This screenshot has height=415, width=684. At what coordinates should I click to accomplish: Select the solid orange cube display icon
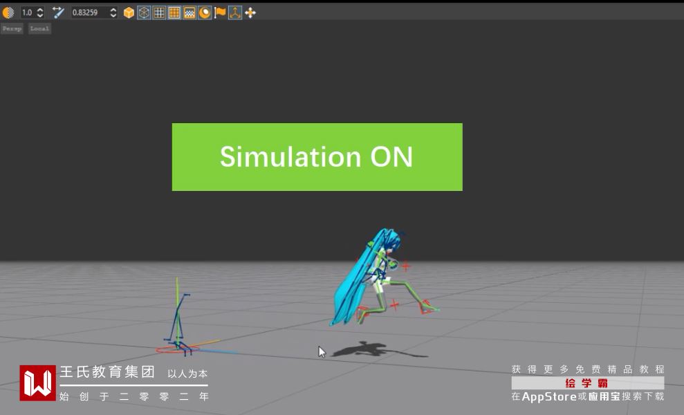coord(129,12)
